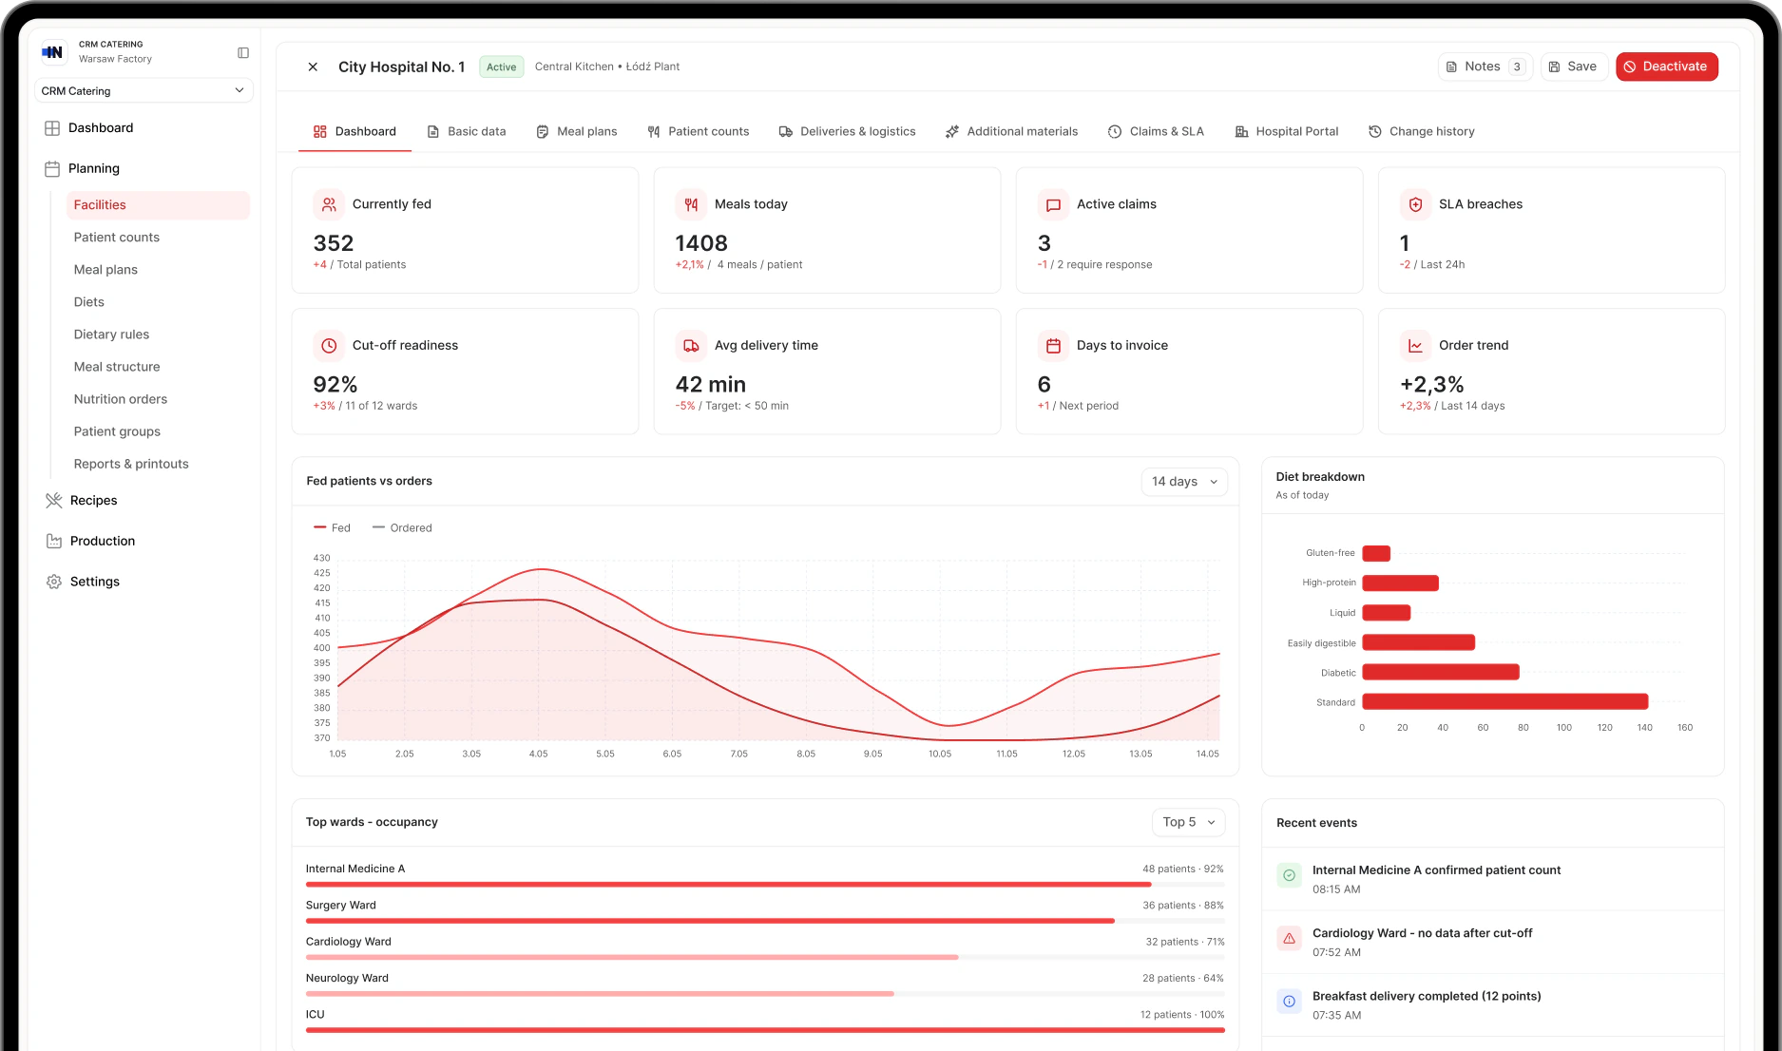The height and width of the screenshot is (1051, 1782).
Task: Open Dietary rules in the sidebar
Action: 111,334
